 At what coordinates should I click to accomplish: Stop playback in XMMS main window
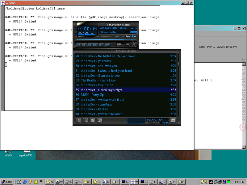click(x=96, y=45)
